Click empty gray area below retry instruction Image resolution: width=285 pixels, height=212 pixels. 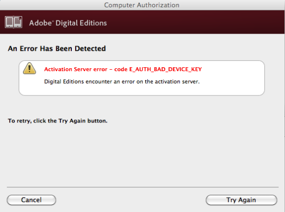point(142,154)
